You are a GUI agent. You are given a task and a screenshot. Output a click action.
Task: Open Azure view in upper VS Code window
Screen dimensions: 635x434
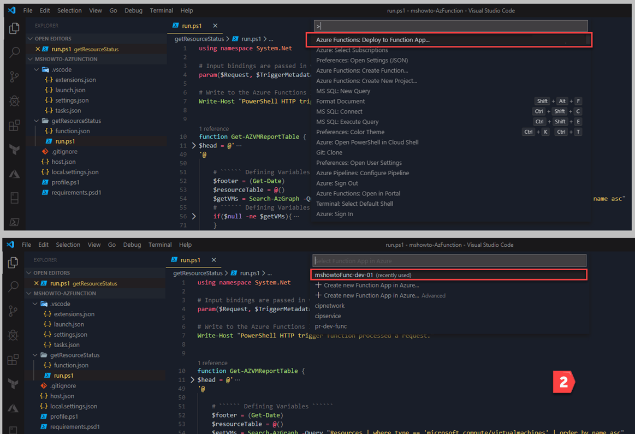tap(15, 174)
